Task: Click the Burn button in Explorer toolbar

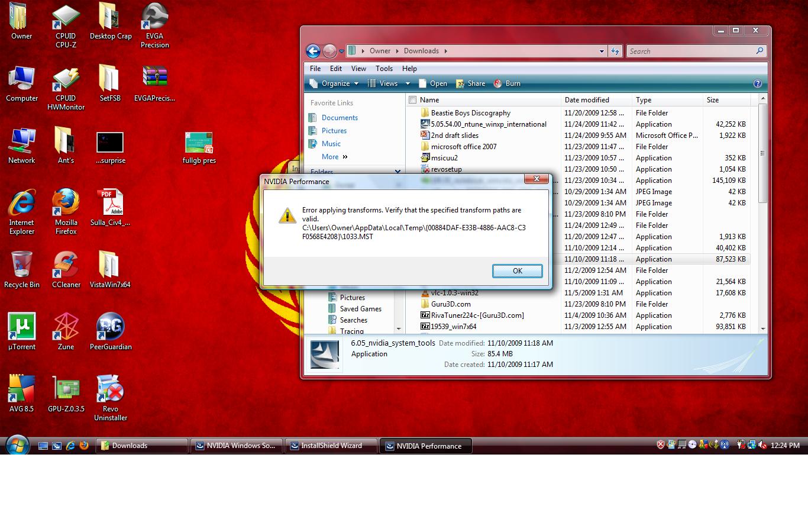Action: tap(507, 83)
